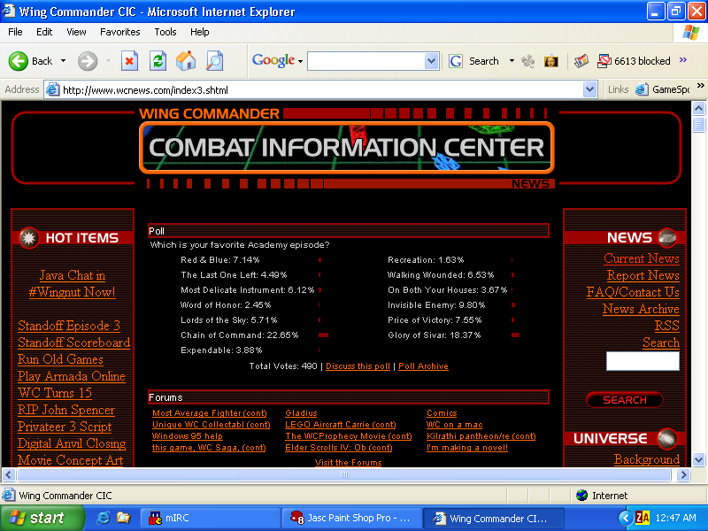Launch Internet Explorer from Quick Launch

(104, 518)
